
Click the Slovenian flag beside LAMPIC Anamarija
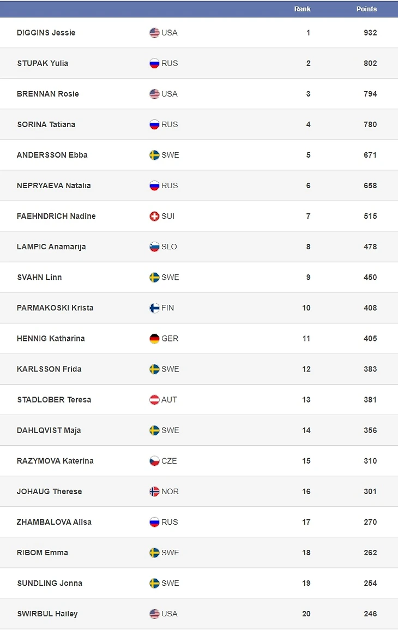[154, 247]
